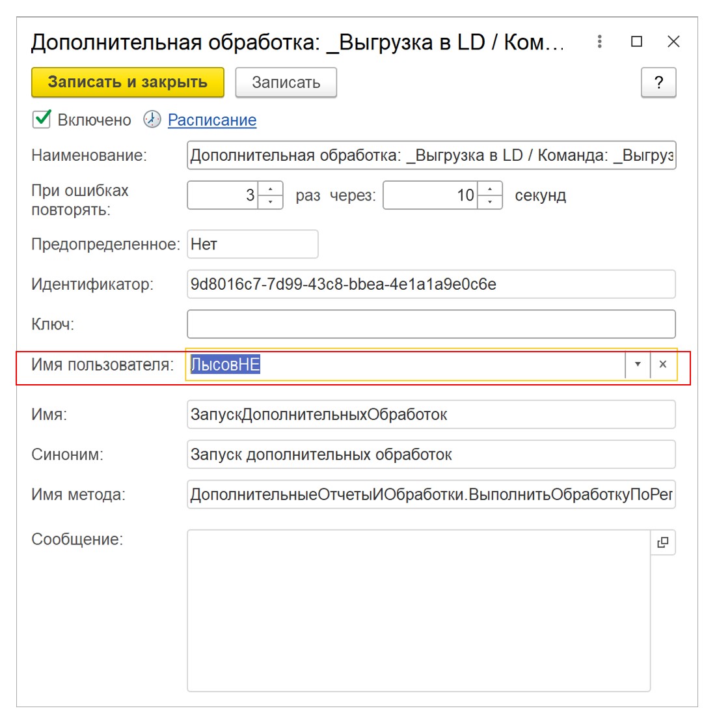Click the question mark help icon
717x728 pixels.
pos(659,82)
